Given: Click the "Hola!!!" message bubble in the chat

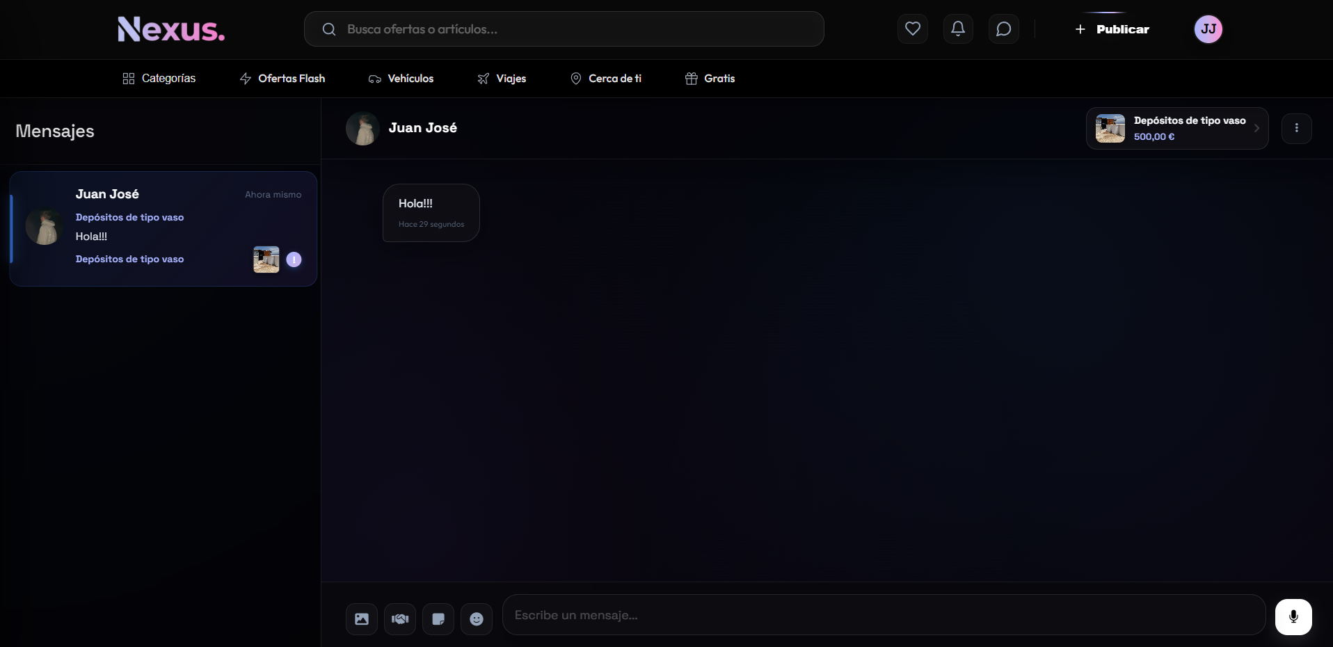Looking at the screenshot, I should [x=431, y=213].
